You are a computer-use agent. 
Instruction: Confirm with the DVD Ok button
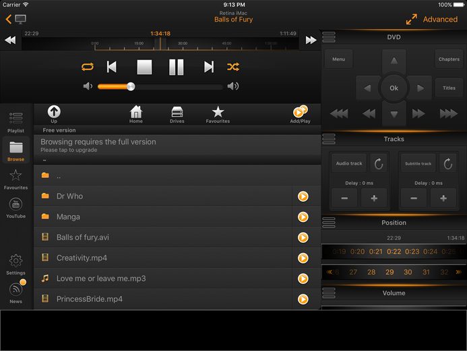394,88
